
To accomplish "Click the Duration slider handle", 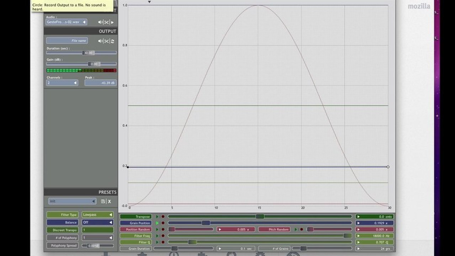I will coord(88,53).
